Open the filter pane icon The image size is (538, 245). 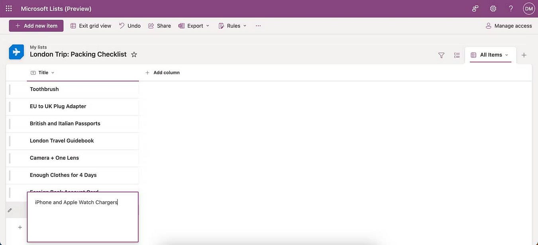click(x=441, y=55)
